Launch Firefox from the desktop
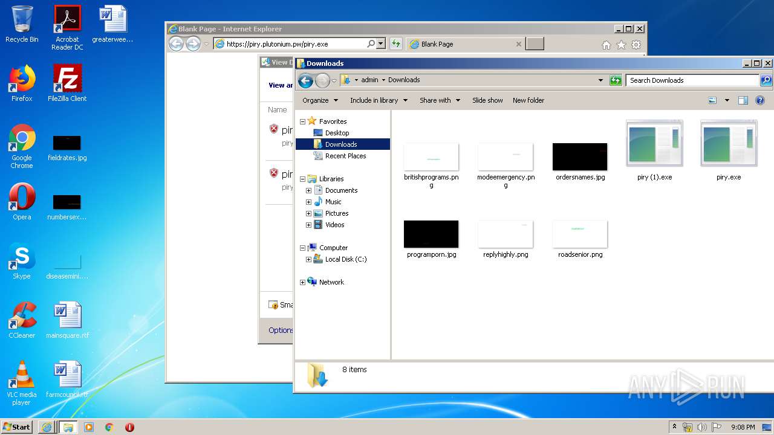Screen dimensions: 774x435 [x=22, y=83]
